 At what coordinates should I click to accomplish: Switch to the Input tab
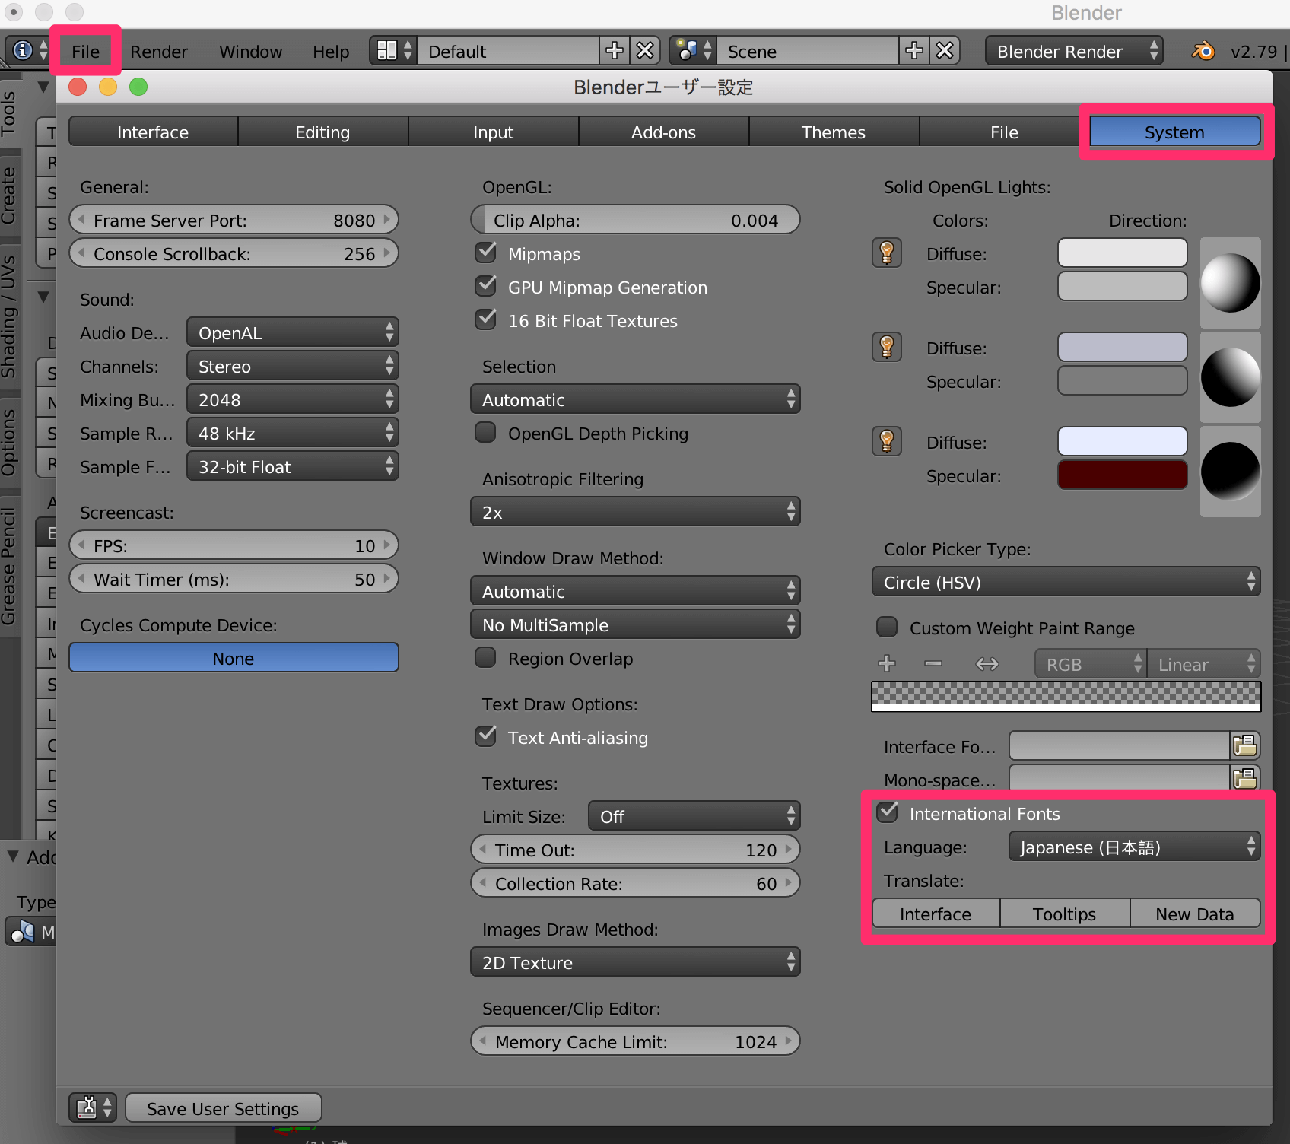tap(493, 132)
